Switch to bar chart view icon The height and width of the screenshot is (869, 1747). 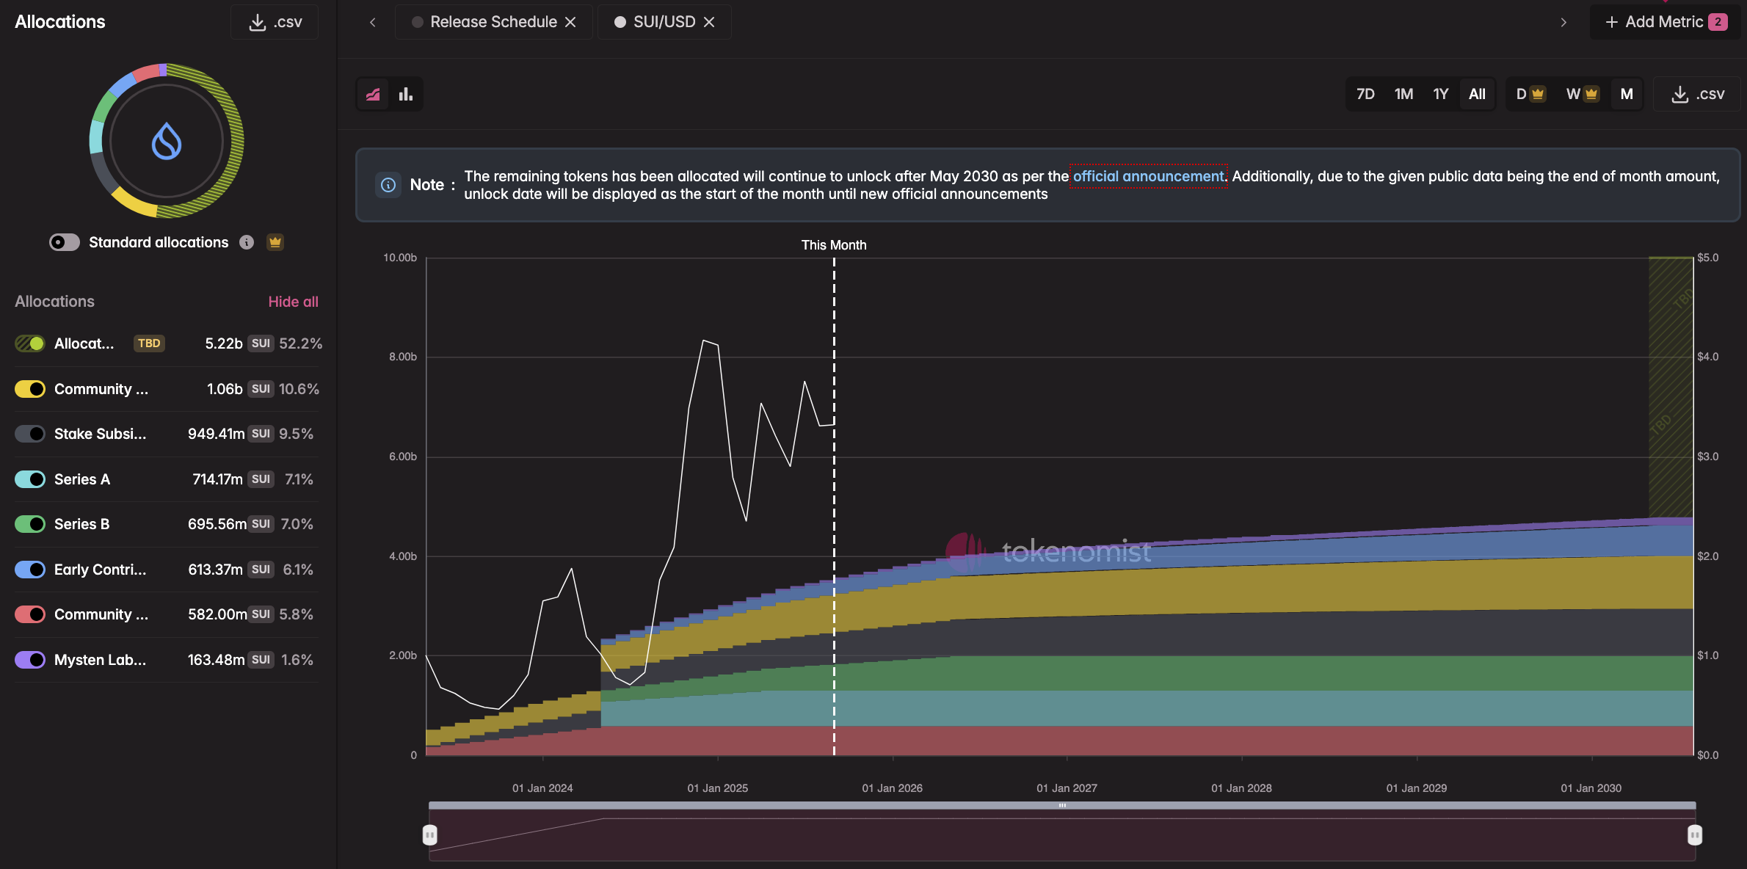[406, 94]
